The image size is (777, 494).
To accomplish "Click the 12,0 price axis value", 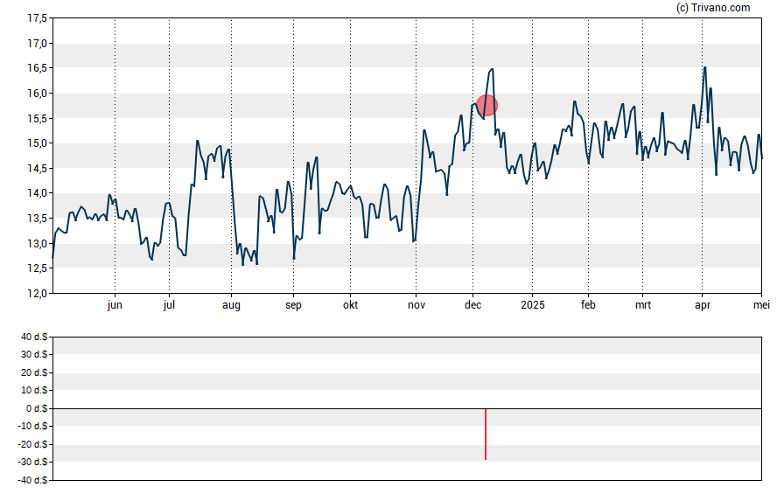I will tap(37, 294).
